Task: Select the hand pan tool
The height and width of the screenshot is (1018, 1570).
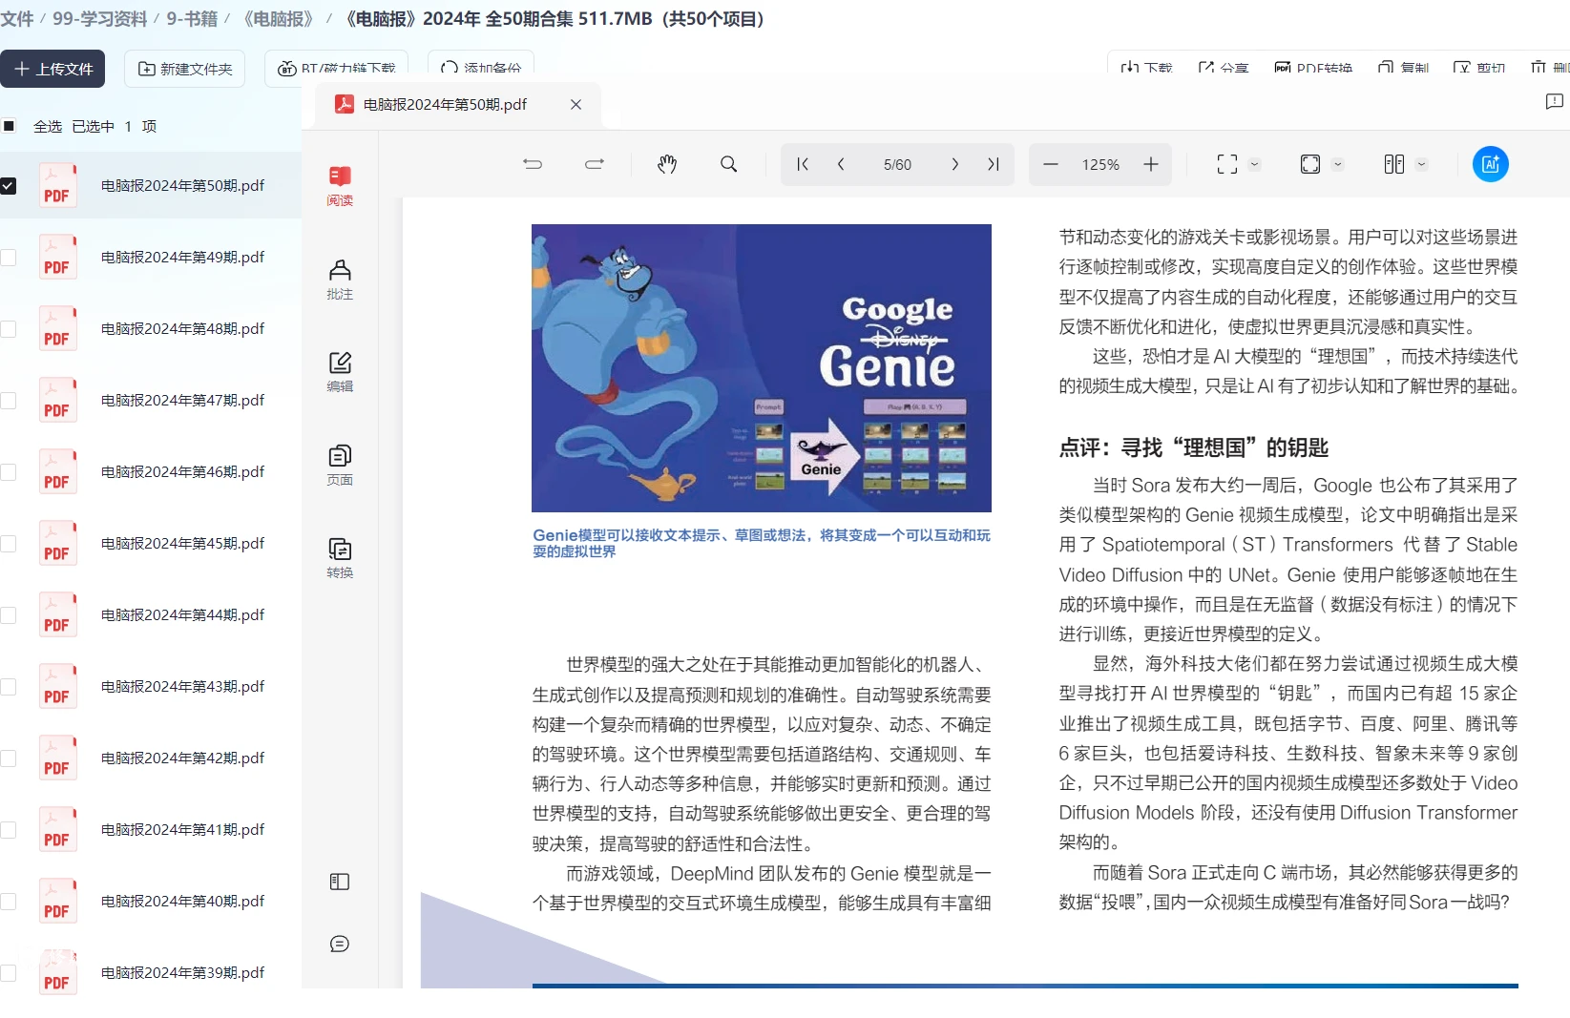Action: coord(667,164)
